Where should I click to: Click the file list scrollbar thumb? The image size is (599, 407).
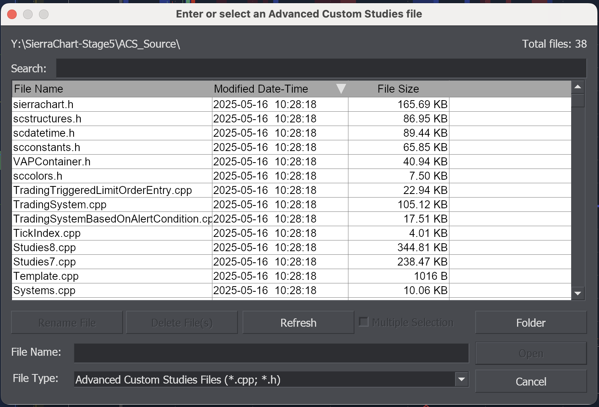pos(578,101)
